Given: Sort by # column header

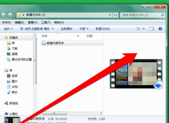Looking at the screenshot, I should click(78, 36).
